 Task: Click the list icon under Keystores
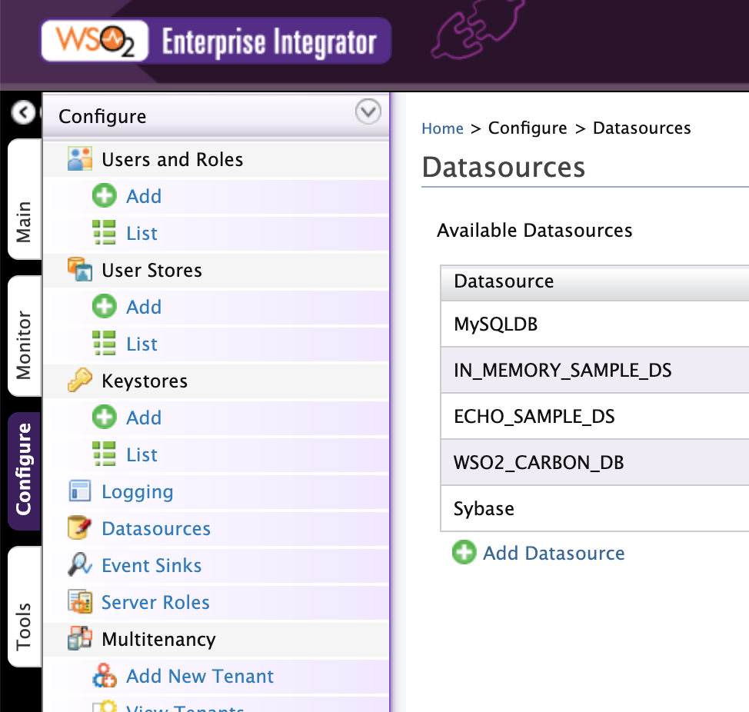click(104, 454)
